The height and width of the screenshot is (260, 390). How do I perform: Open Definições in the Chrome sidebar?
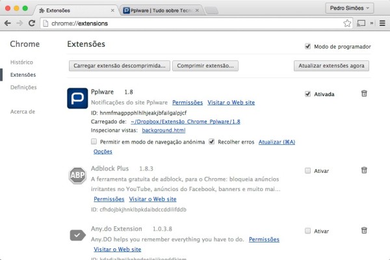(x=23, y=87)
